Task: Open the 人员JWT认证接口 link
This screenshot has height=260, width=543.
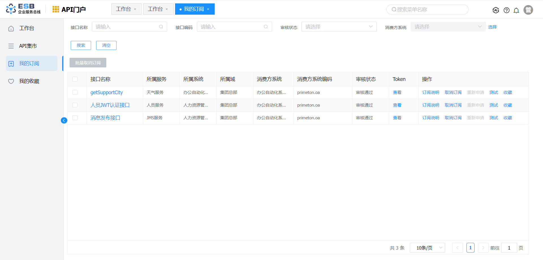Action: (110, 105)
